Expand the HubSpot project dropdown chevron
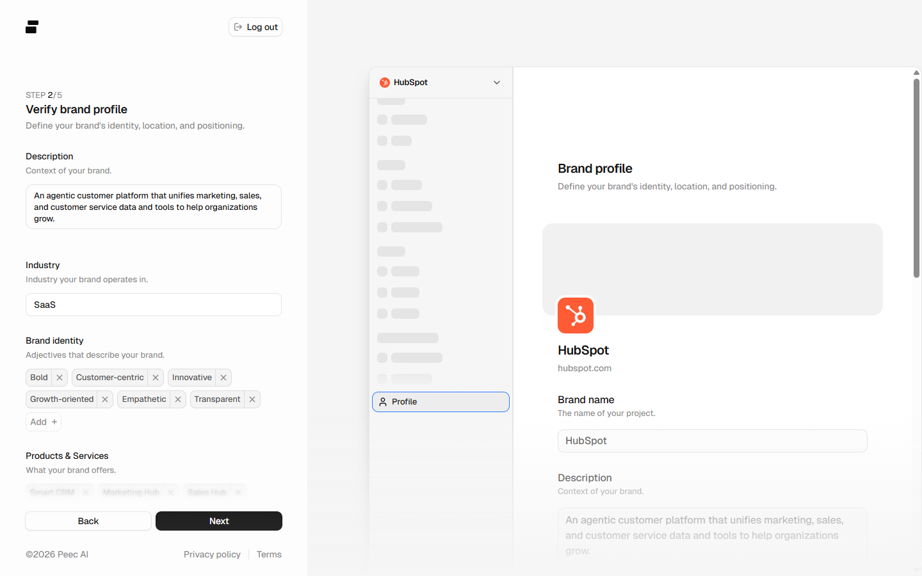Image resolution: width=922 pixels, height=576 pixels. pyautogui.click(x=497, y=83)
